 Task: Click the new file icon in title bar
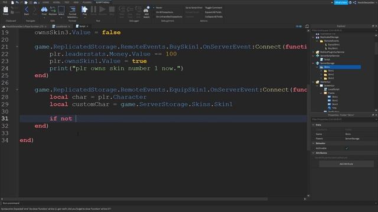12,2
